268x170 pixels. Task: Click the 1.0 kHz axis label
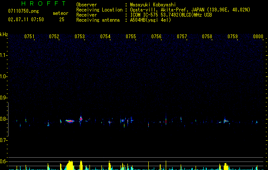click(x=4, y=76)
